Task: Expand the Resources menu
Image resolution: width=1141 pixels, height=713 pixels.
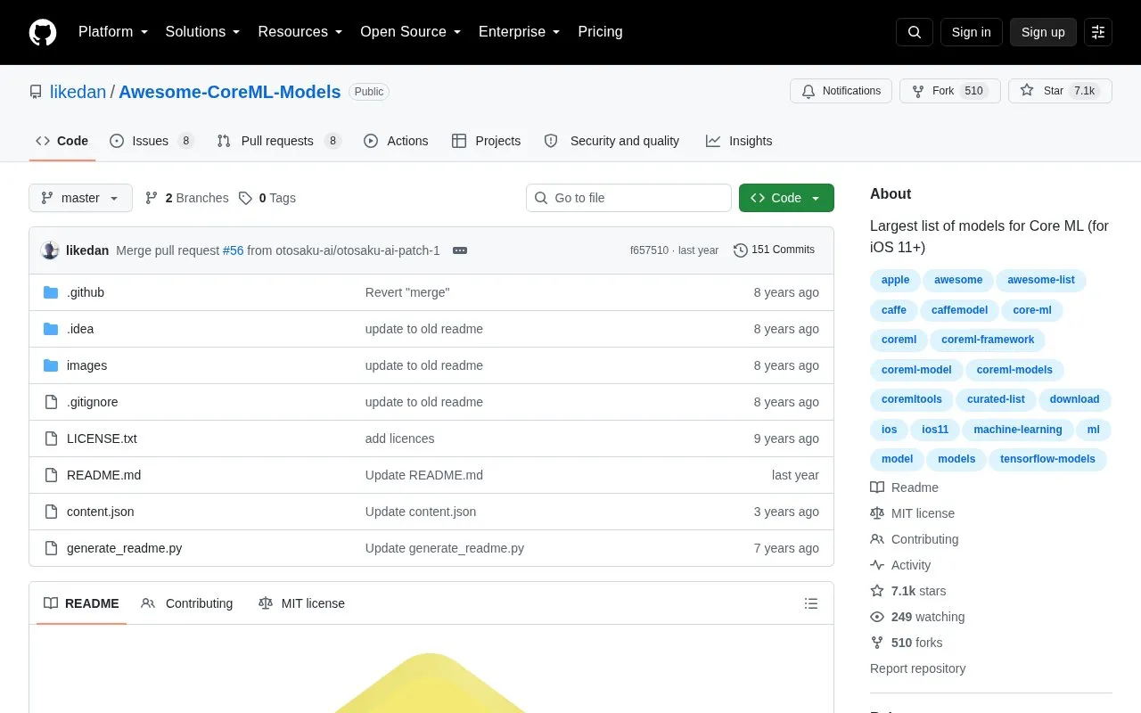Action: [x=300, y=32]
